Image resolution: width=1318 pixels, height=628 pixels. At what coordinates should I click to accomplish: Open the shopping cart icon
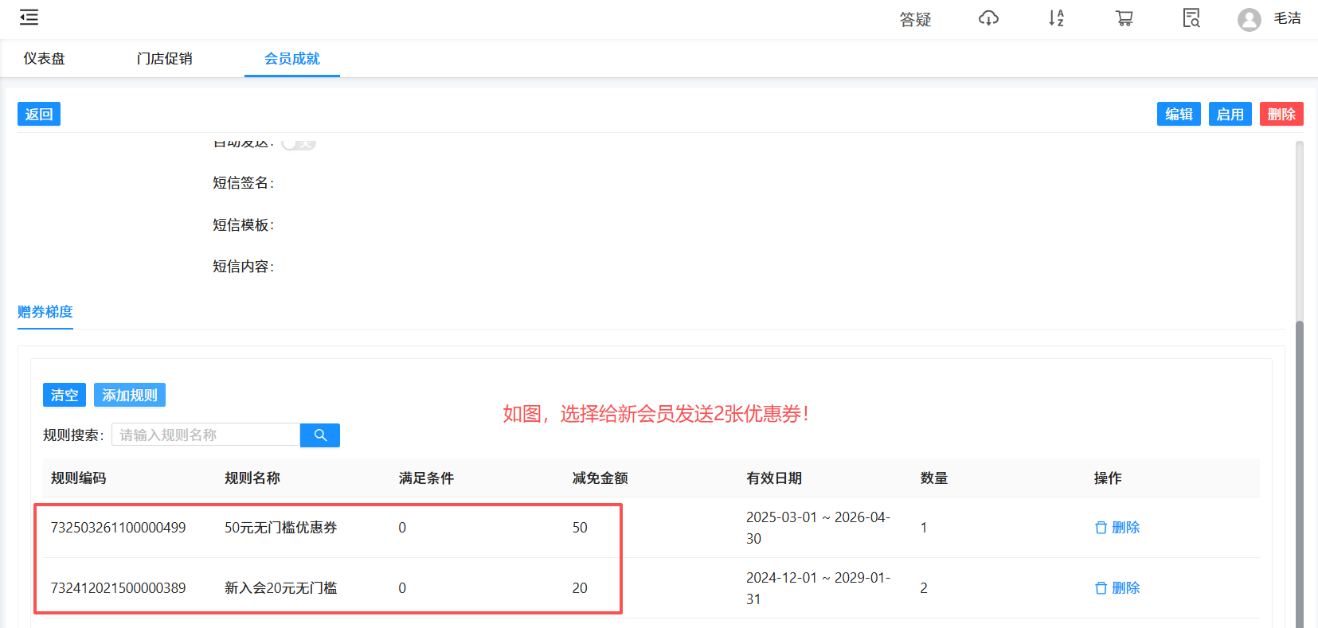(x=1124, y=18)
